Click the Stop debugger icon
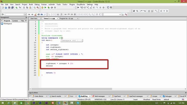The height and width of the screenshot is (105, 187). 103,8
